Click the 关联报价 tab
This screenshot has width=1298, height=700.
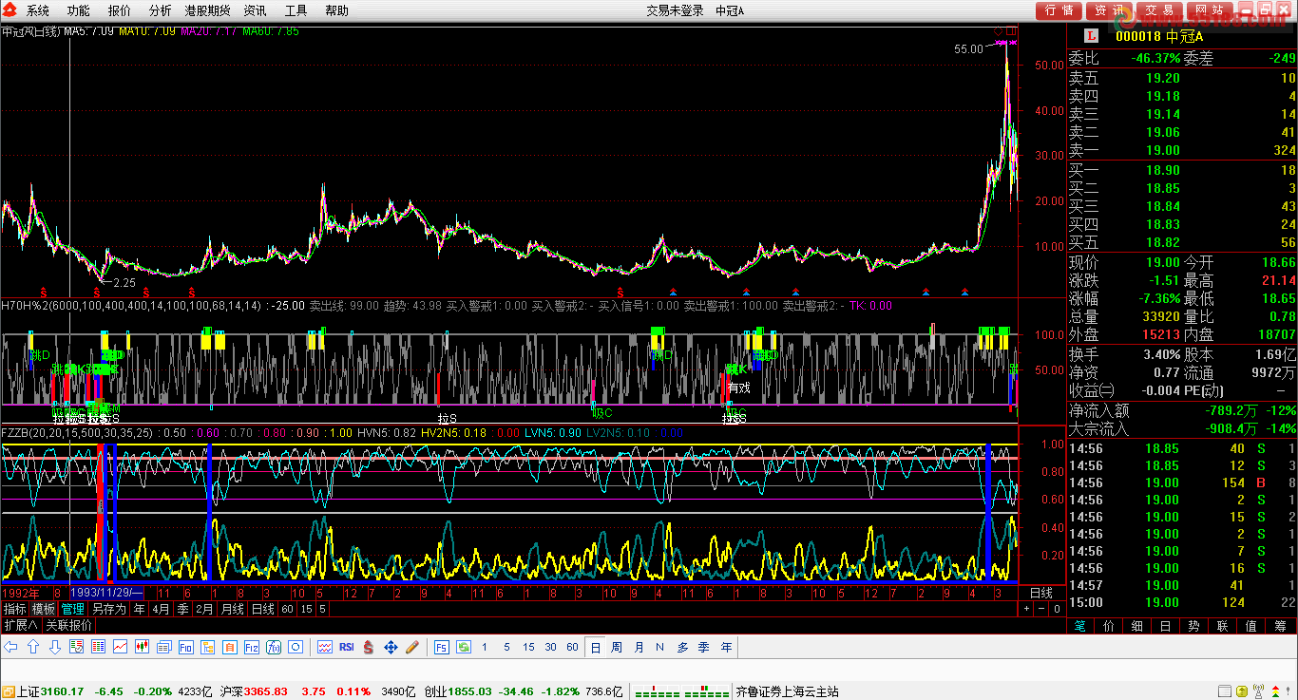pyautogui.click(x=68, y=625)
